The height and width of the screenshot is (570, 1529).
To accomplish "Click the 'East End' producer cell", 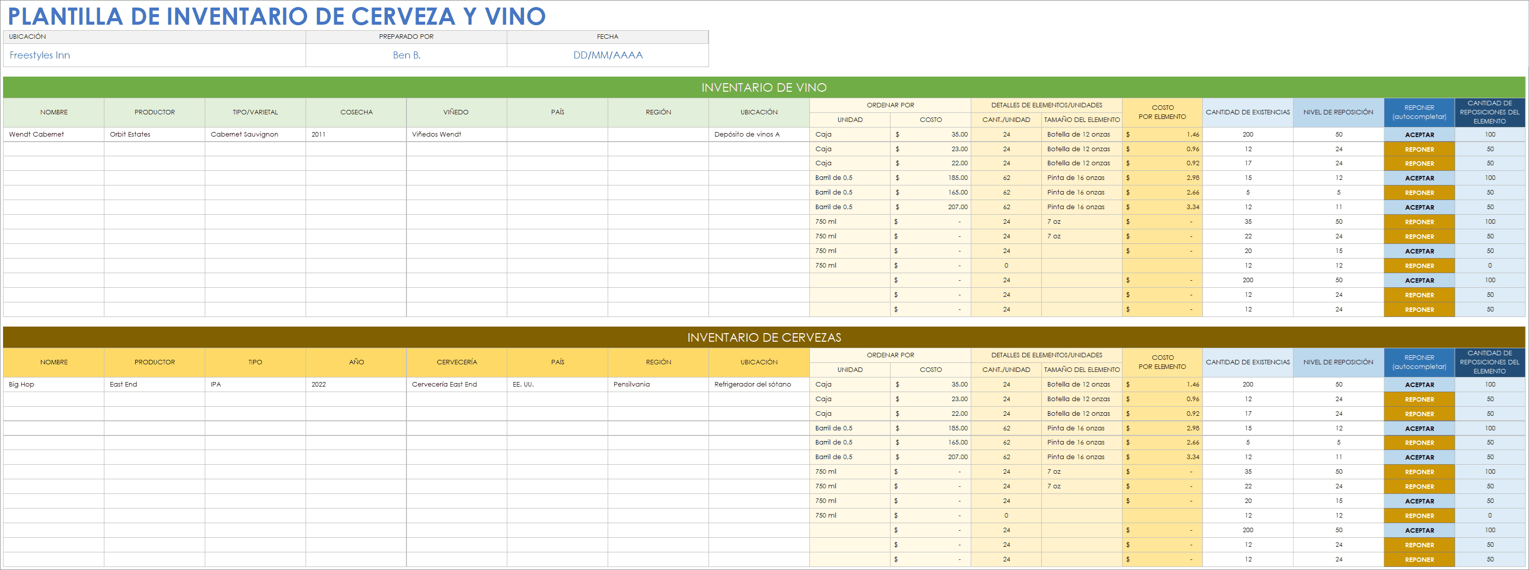I will pyautogui.click(x=154, y=385).
